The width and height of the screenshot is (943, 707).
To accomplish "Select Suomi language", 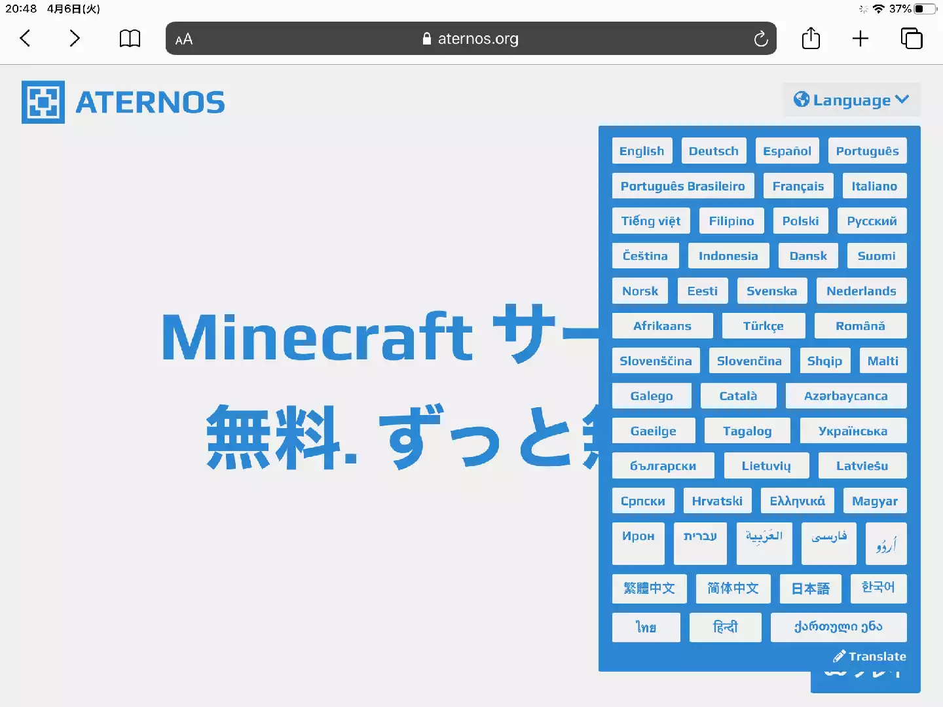I will pos(877,256).
